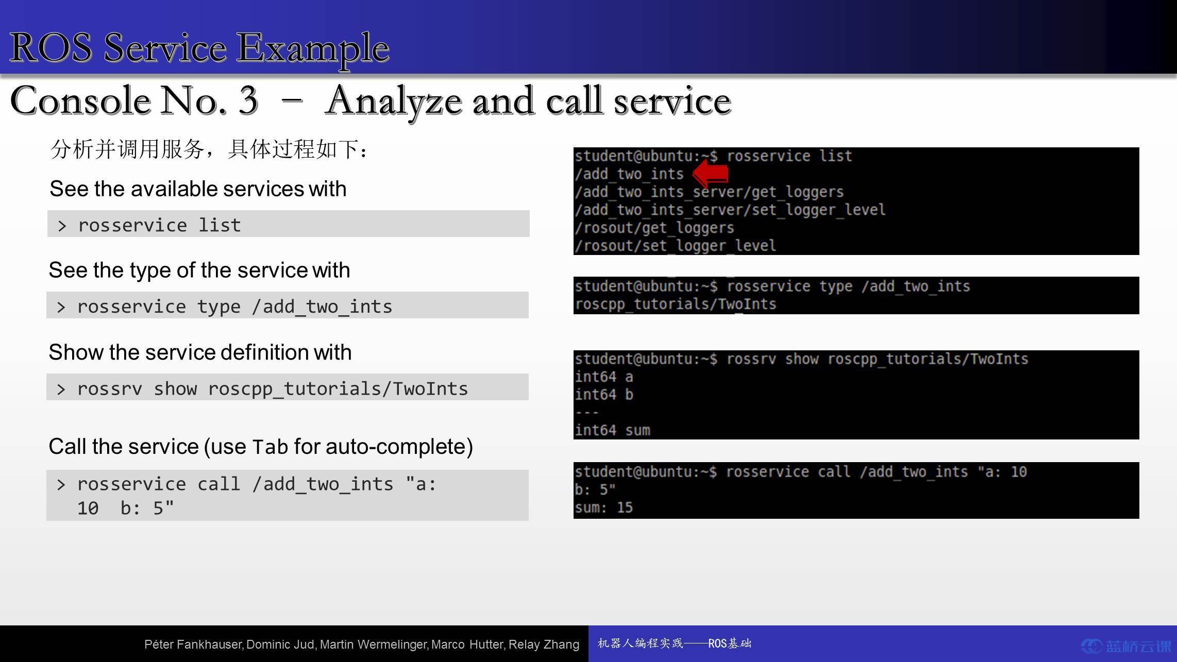The height and width of the screenshot is (662, 1177).
Task: Click the text 'See the available services with'
Action: pos(198,189)
